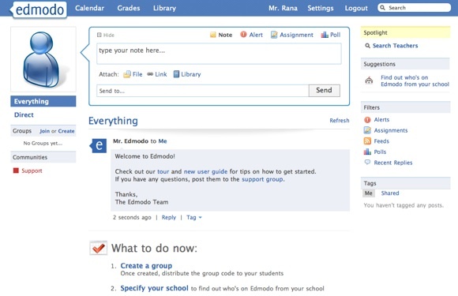Click the red Support community square icon
458x296 pixels.
(x=16, y=170)
